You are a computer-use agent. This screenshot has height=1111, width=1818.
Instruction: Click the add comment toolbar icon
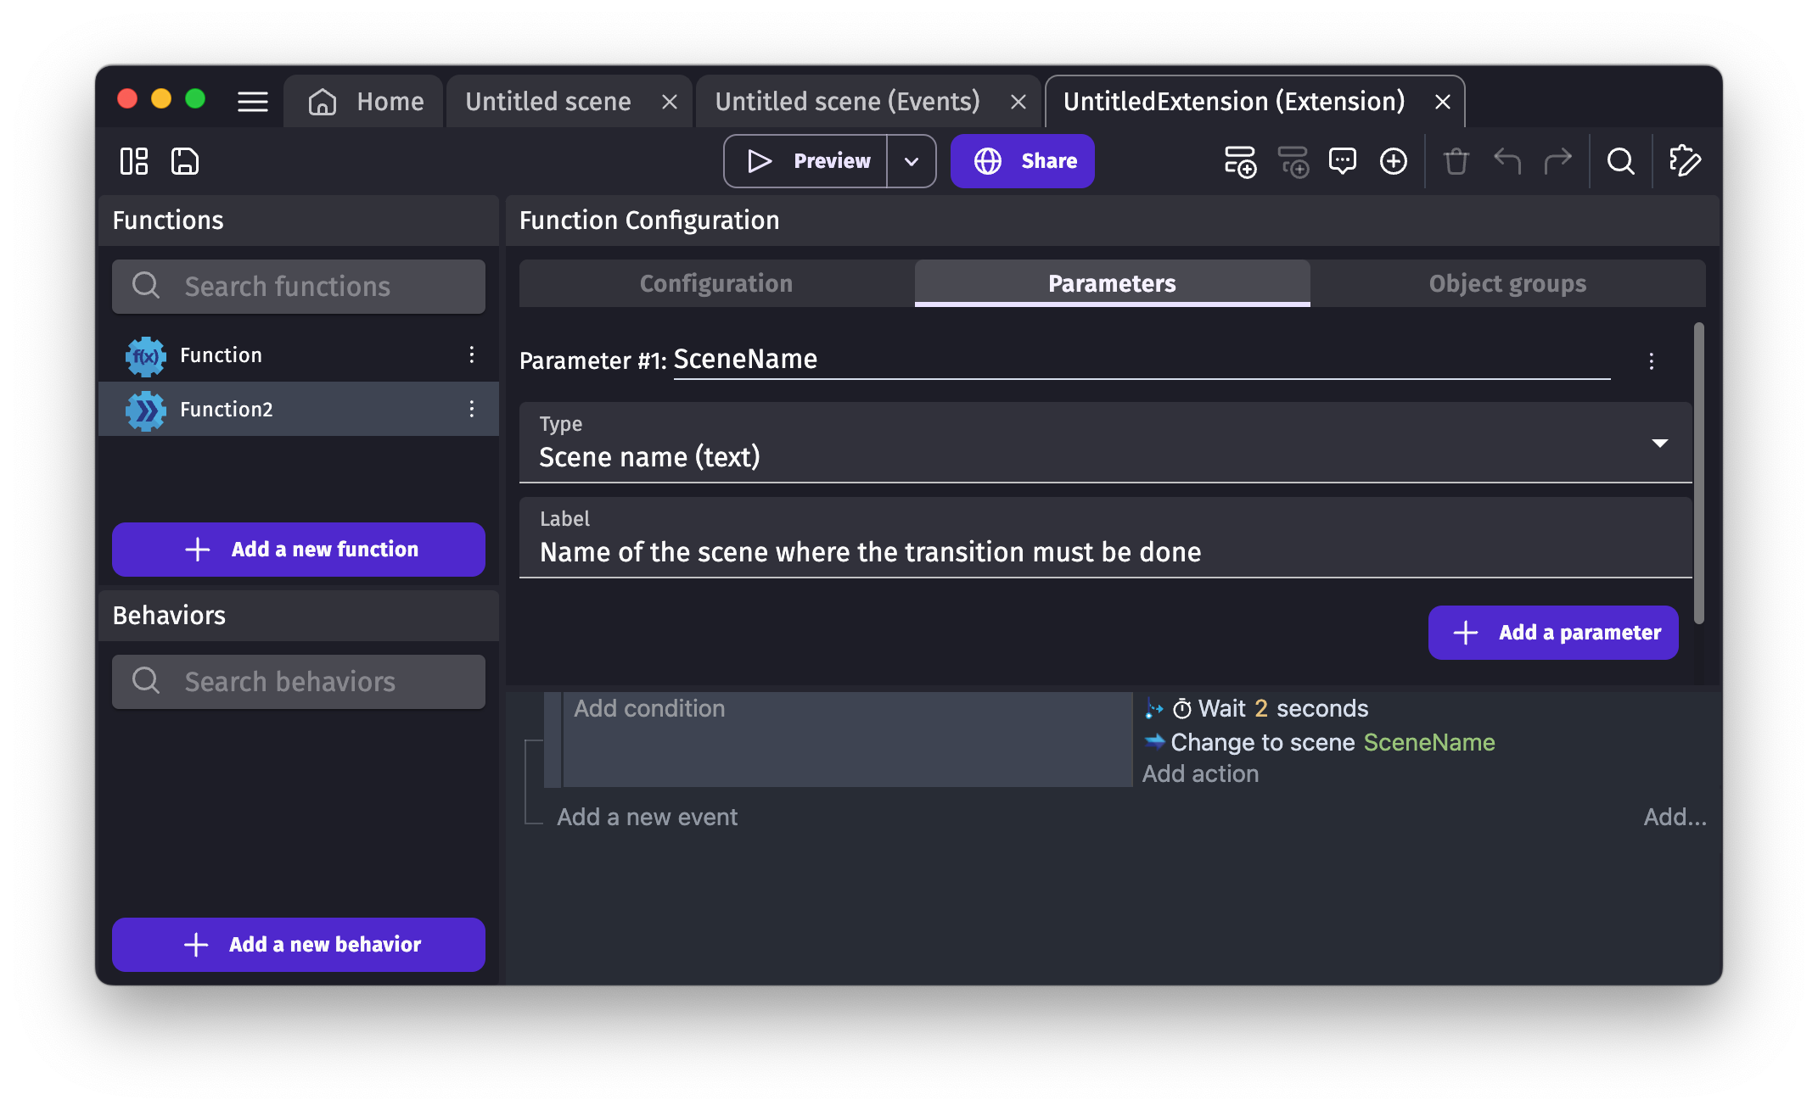pyautogui.click(x=1342, y=161)
